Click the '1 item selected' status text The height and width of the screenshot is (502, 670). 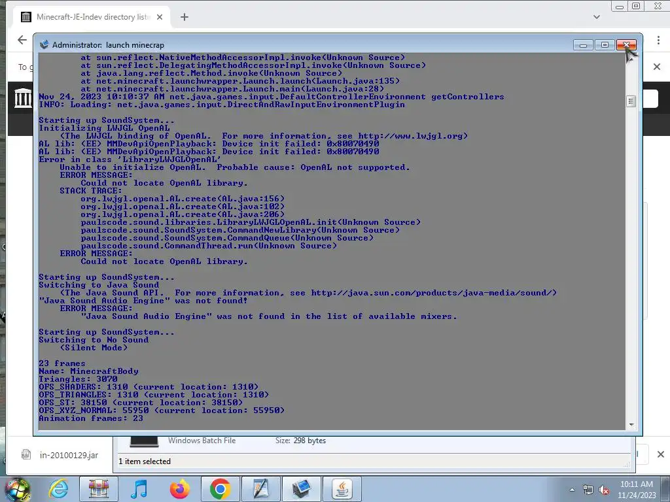pos(145,461)
